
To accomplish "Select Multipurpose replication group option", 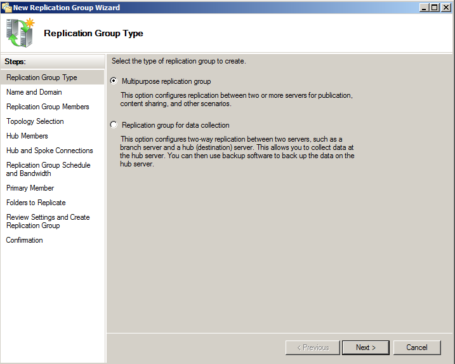I will point(114,81).
